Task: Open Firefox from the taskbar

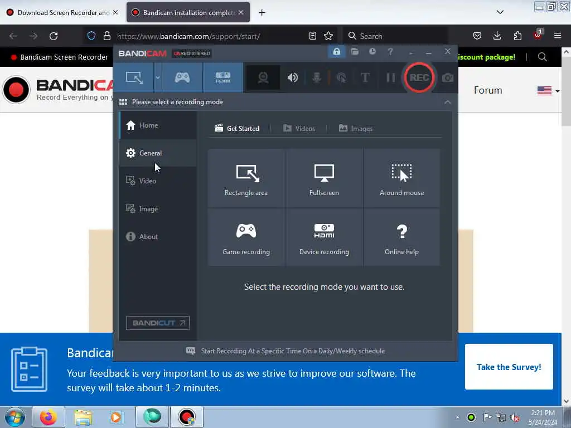Action: point(49,417)
